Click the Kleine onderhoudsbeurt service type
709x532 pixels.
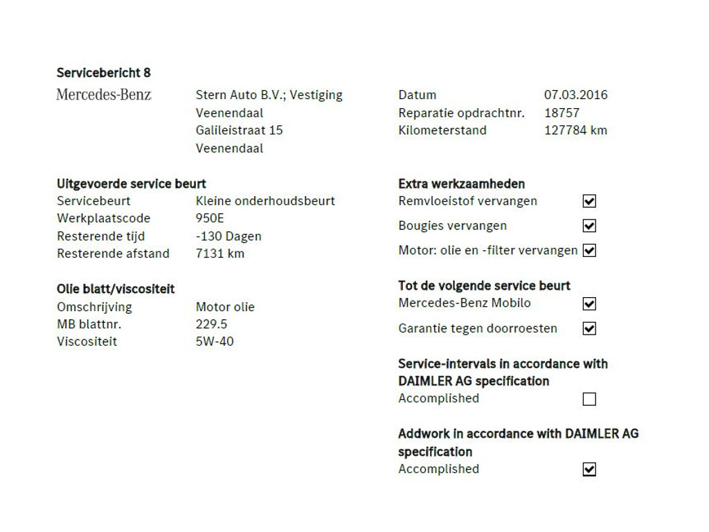point(265,201)
